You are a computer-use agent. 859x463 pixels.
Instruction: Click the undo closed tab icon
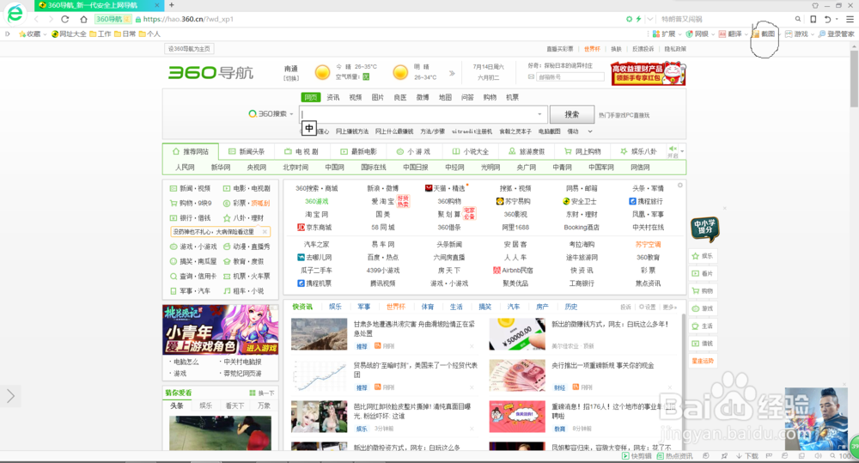(827, 19)
